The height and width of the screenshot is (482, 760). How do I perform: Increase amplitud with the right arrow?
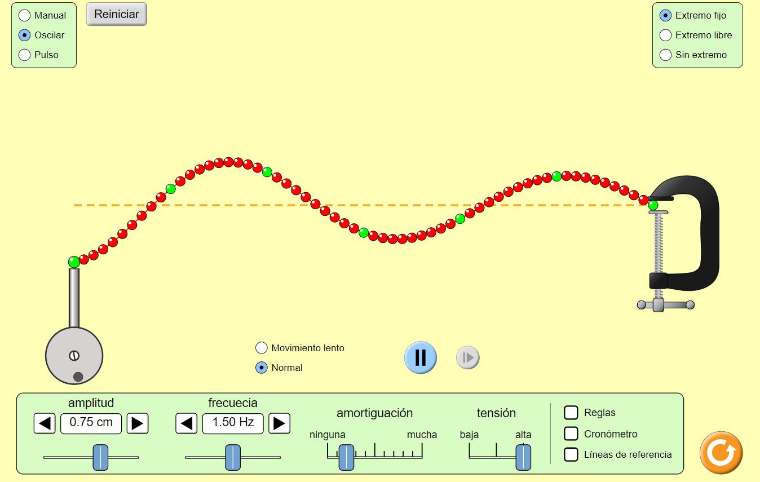137,423
